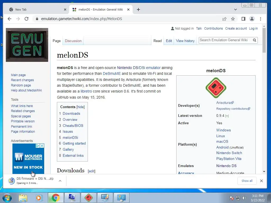Screen dimensions: 271x203
Task: Expand the latest version [+] toggle
Action: (x=227, y=116)
